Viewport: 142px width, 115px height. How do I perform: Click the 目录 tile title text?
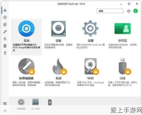point(26,41)
